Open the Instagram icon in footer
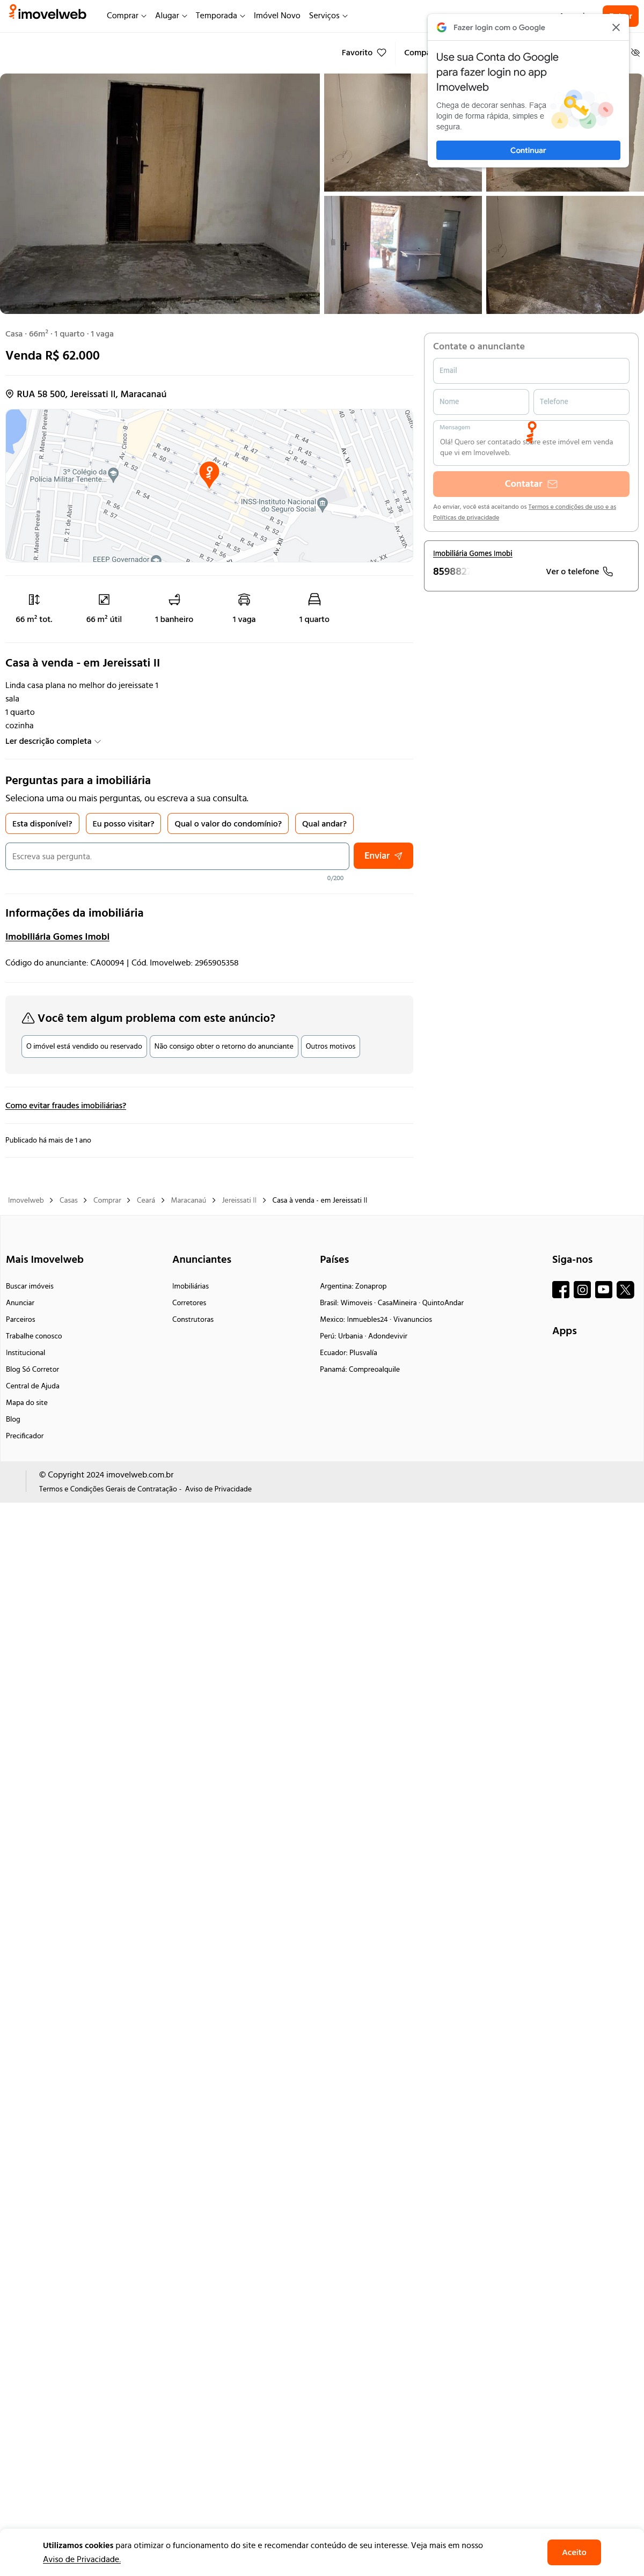Viewport: 644px width, 2576px height. pos(582,1289)
